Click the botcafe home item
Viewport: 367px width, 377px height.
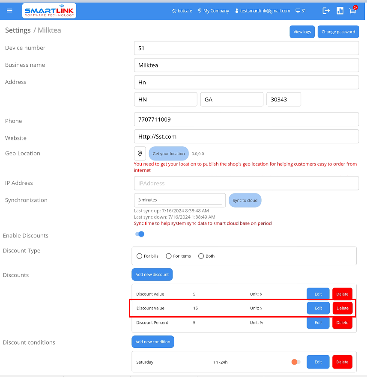182,11
